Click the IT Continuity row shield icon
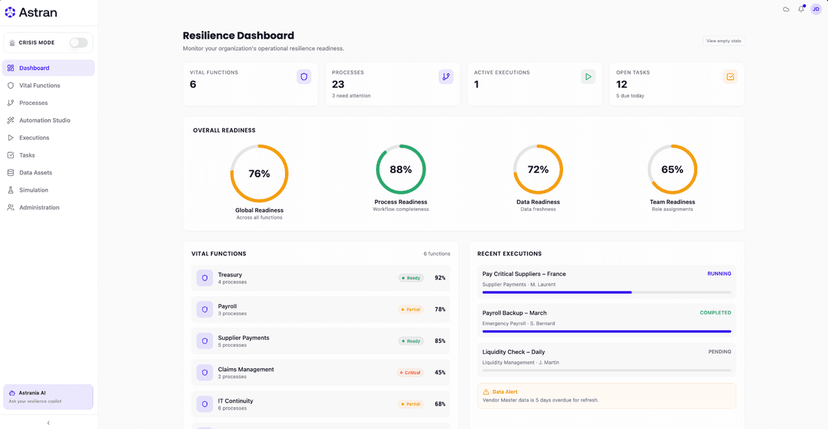This screenshot has height=429, width=828. click(x=205, y=404)
